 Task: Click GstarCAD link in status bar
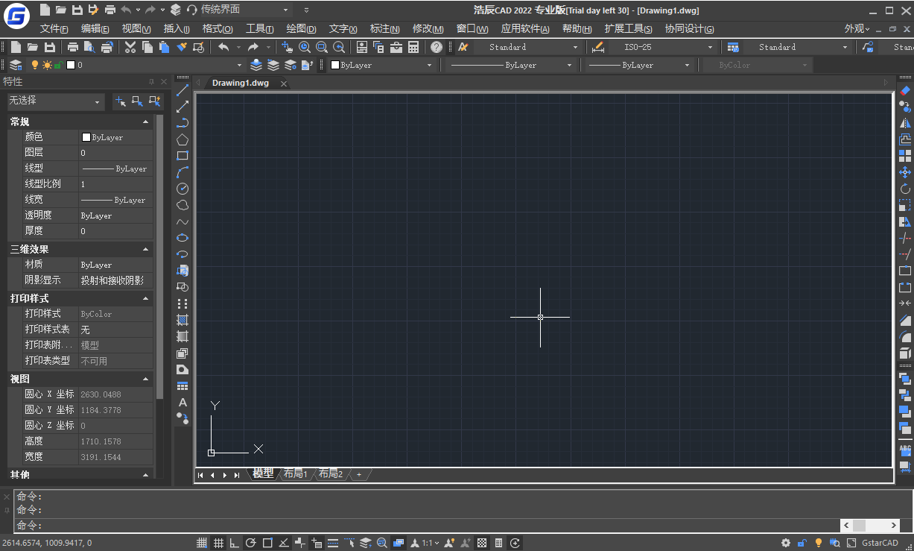(880, 543)
